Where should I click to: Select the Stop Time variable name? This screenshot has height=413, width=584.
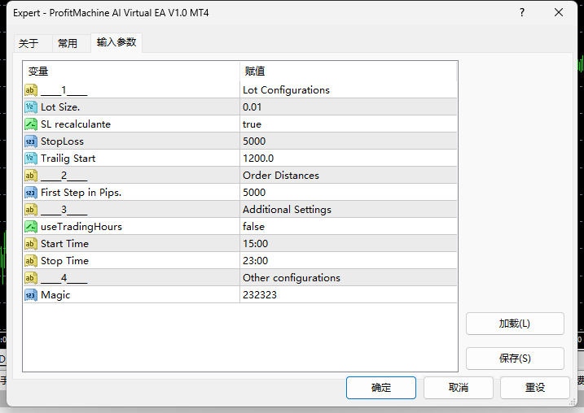click(x=65, y=261)
